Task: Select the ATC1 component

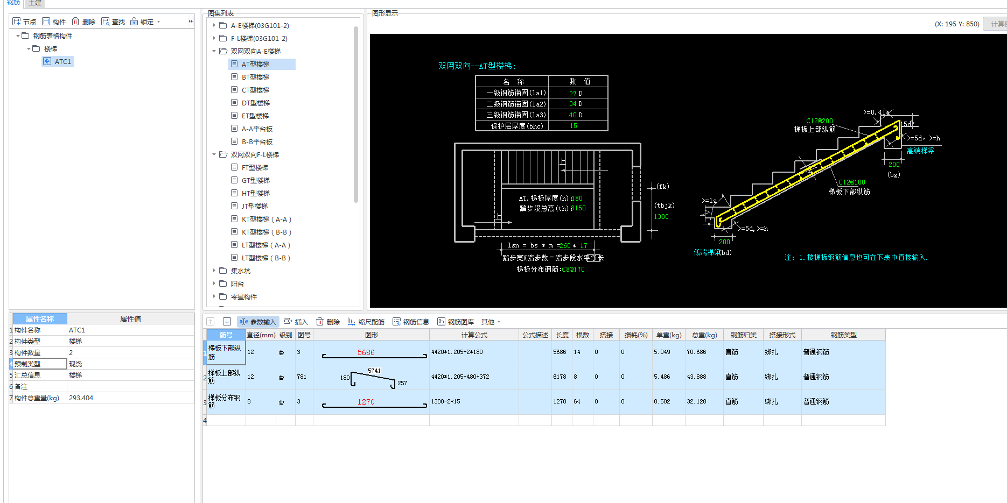Action: tap(58, 61)
